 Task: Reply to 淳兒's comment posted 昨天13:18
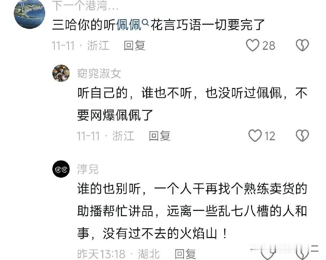[x=185, y=254]
